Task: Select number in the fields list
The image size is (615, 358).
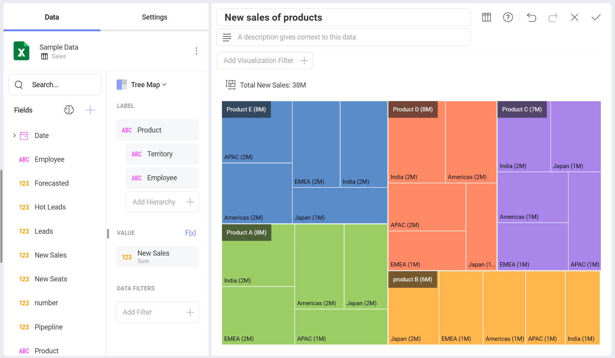Action: point(46,303)
